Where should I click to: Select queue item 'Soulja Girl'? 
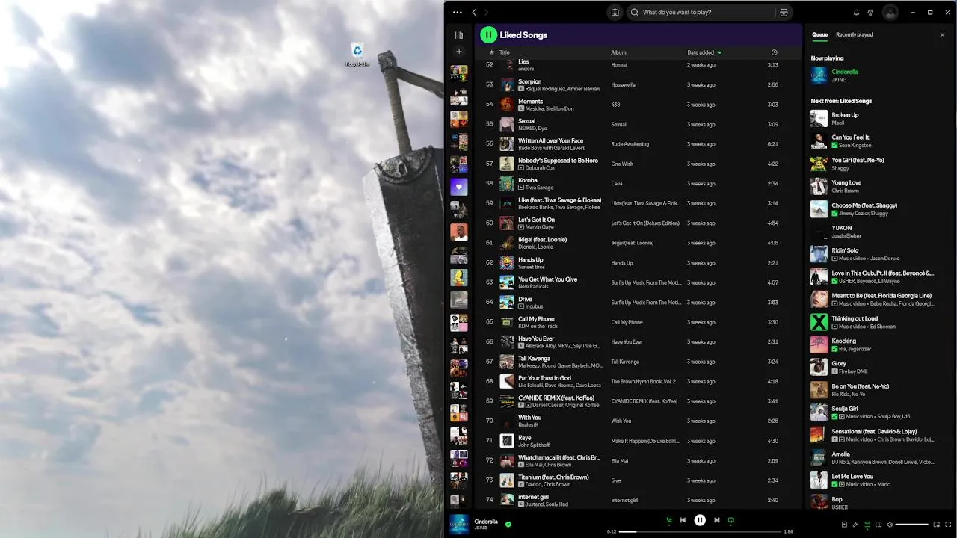click(878, 412)
